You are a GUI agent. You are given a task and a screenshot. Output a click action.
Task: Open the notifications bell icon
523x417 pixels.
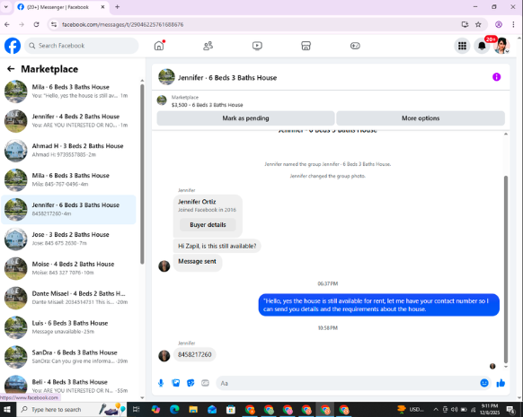482,46
